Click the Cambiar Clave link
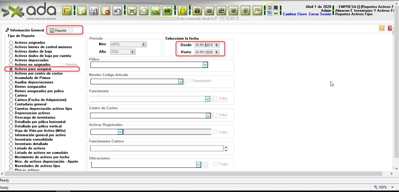 tap(295, 14)
